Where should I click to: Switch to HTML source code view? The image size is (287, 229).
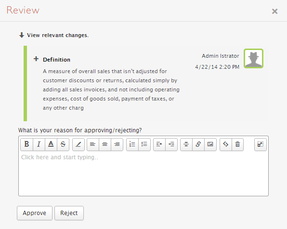pos(226,144)
